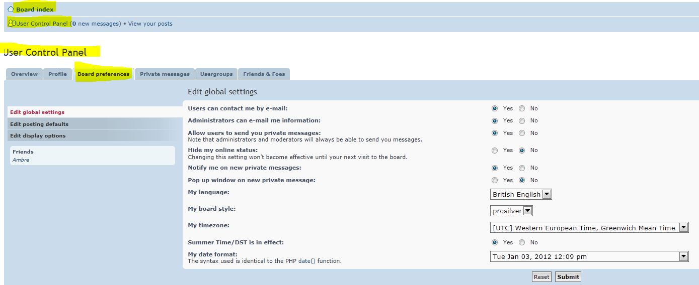Set Summer Time/DST to No
Screen dimensions: 699x285
point(522,242)
